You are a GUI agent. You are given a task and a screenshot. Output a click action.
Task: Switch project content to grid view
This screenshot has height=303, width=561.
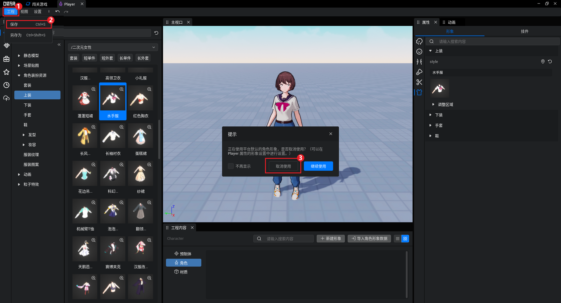[x=405, y=239]
